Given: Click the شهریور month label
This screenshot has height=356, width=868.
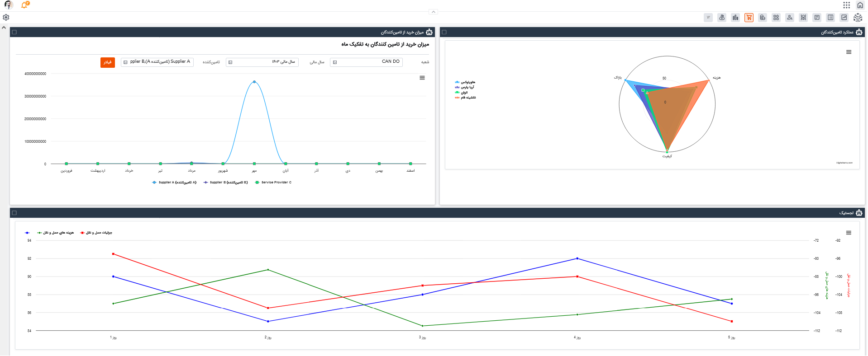Looking at the screenshot, I should 223,171.
